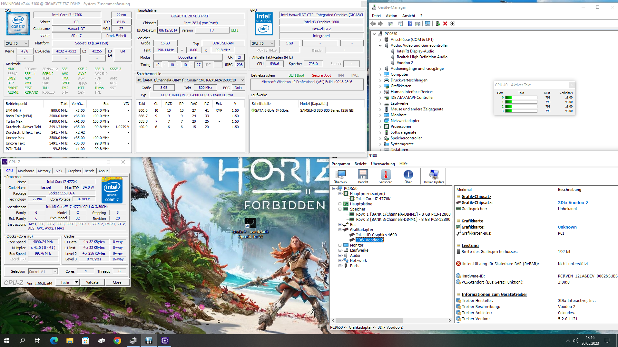Switch to the Memory tab in CPU-Z

pyautogui.click(x=44, y=171)
